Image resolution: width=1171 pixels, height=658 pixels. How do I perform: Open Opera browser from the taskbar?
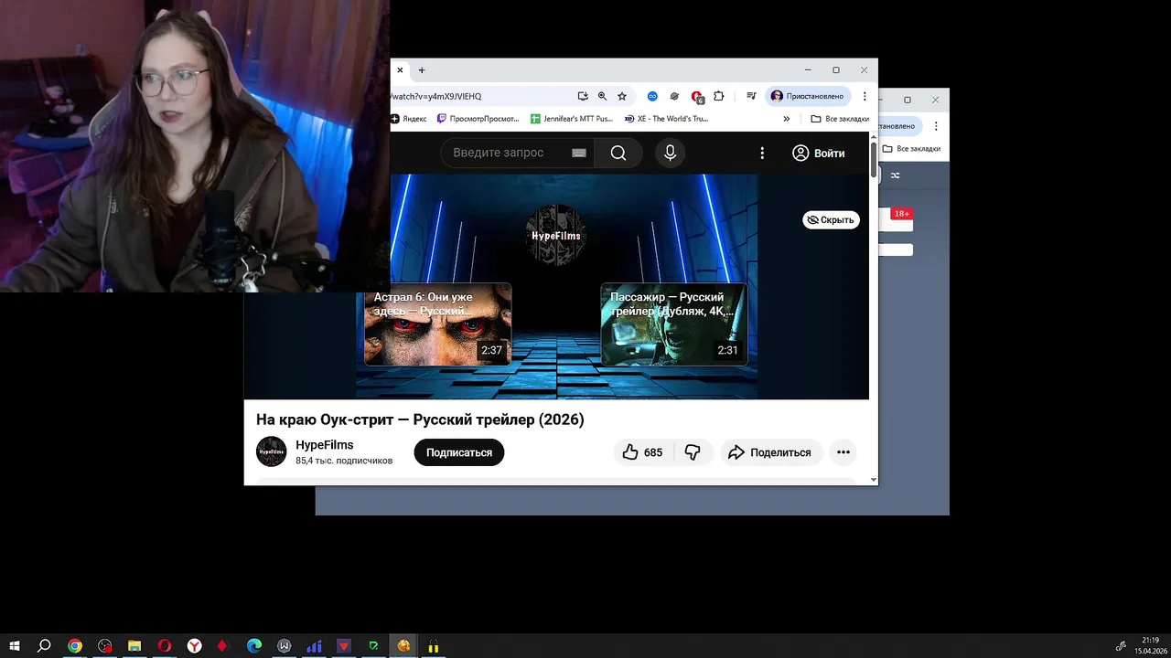click(165, 646)
